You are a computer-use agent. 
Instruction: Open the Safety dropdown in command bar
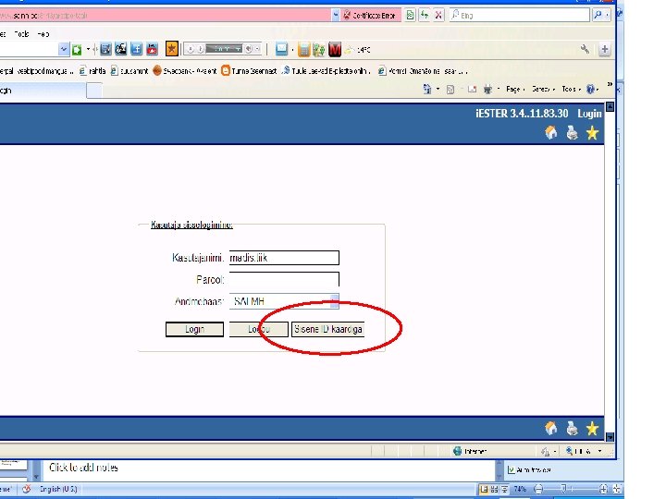pos(543,89)
